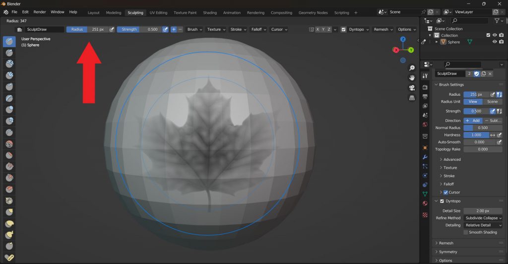Open the File menu
This screenshot has width=508, height=264.
pyautogui.click(x=14, y=12)
